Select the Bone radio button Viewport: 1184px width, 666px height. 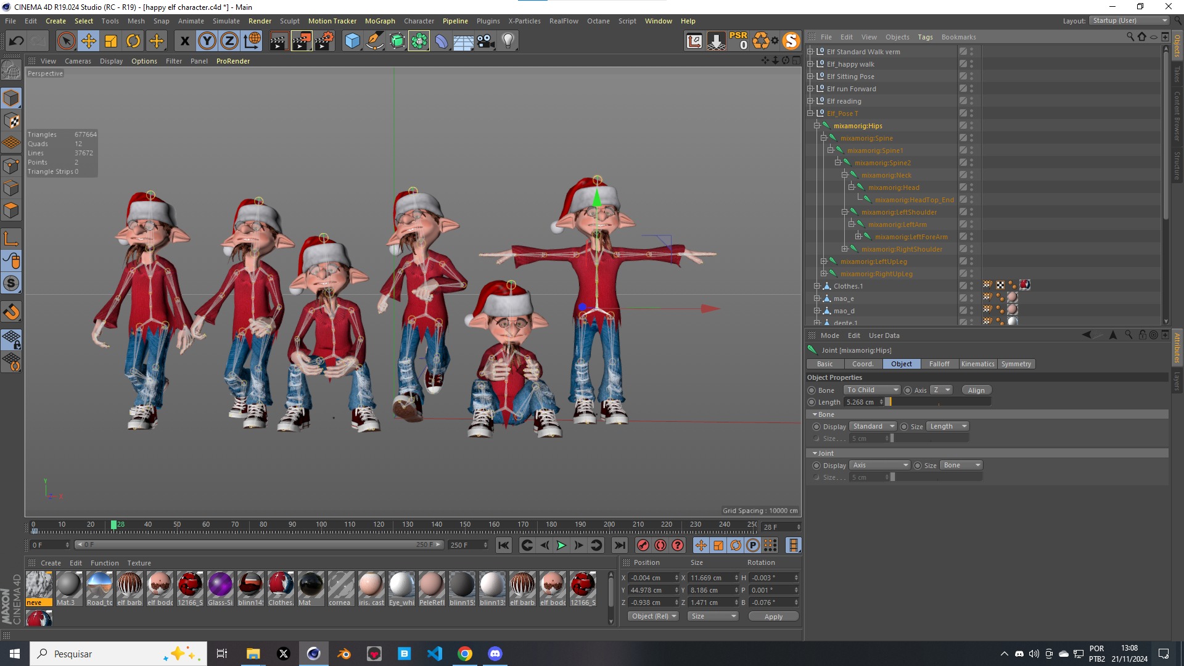[812, 390]
